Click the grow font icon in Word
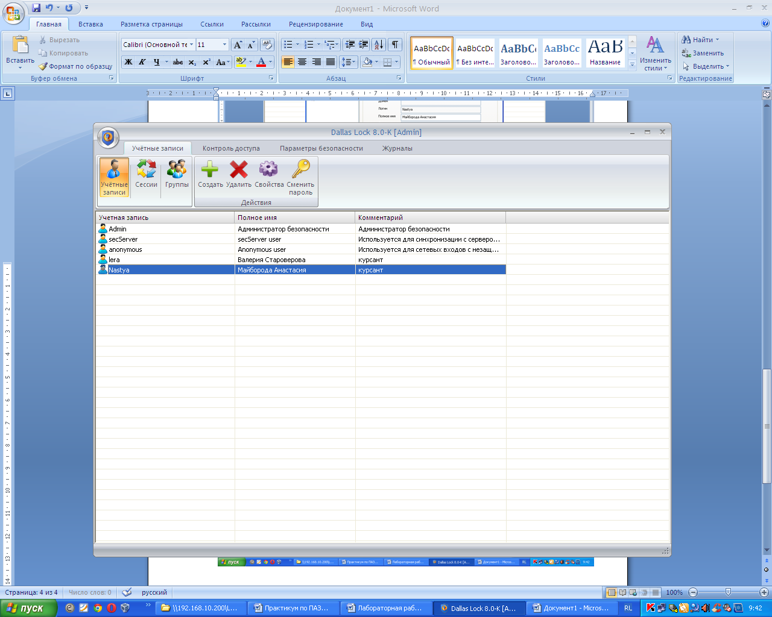Image resolution: width=772 pixels, height=617 pixels. 238,45
